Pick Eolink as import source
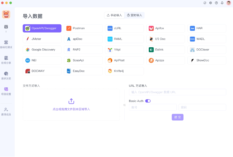 [x=165, y=50]
